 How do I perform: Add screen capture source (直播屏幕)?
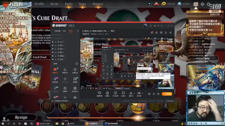(100, 94)
